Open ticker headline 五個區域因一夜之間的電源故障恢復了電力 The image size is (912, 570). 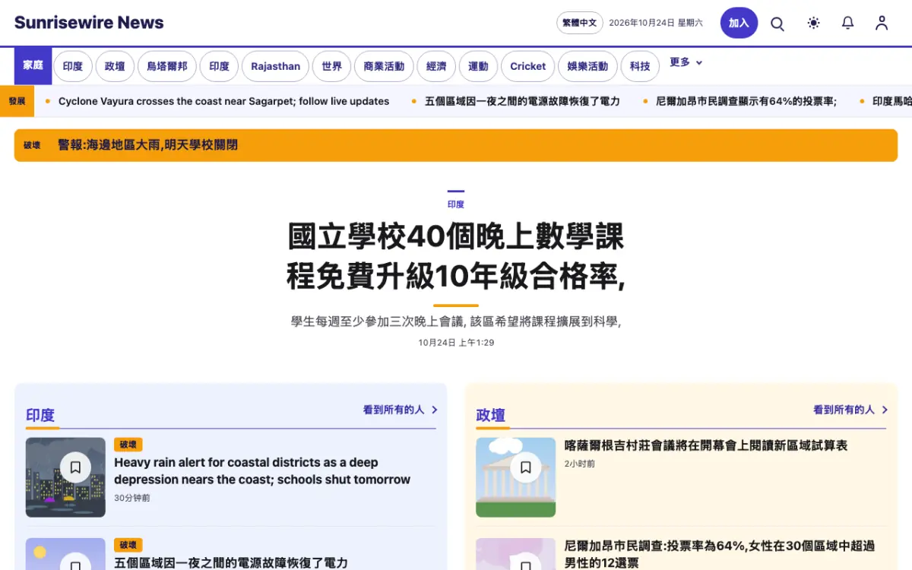[522, 101]
